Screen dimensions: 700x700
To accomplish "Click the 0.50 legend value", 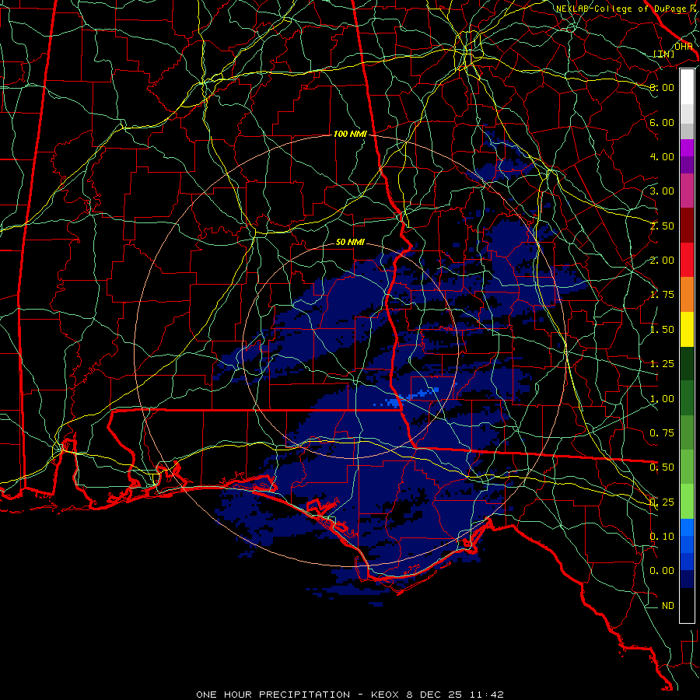I will click(661, 467).
